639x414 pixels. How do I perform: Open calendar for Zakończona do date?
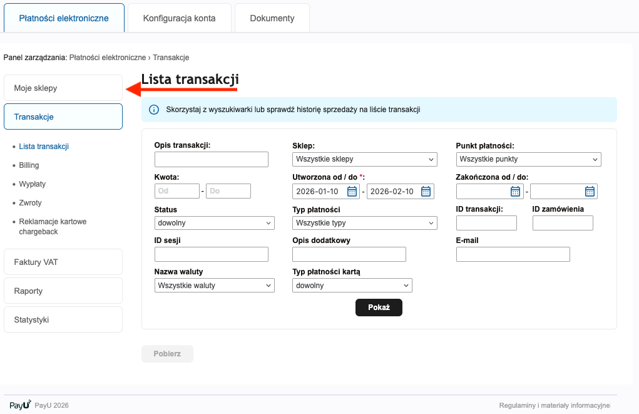click(x=590, y=192)
